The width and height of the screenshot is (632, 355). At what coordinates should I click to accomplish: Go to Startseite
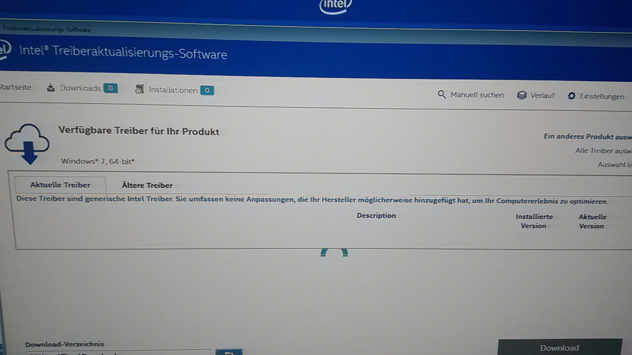[15, 87]
